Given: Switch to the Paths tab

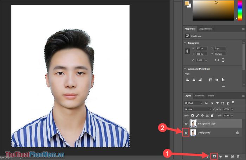Looking at the screenshot, I should coord(211,96).
